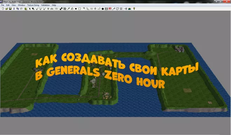The width and height of the screenshot is (231, 135).
Task: Click the checkered texture tool icon
Action: 65,9
